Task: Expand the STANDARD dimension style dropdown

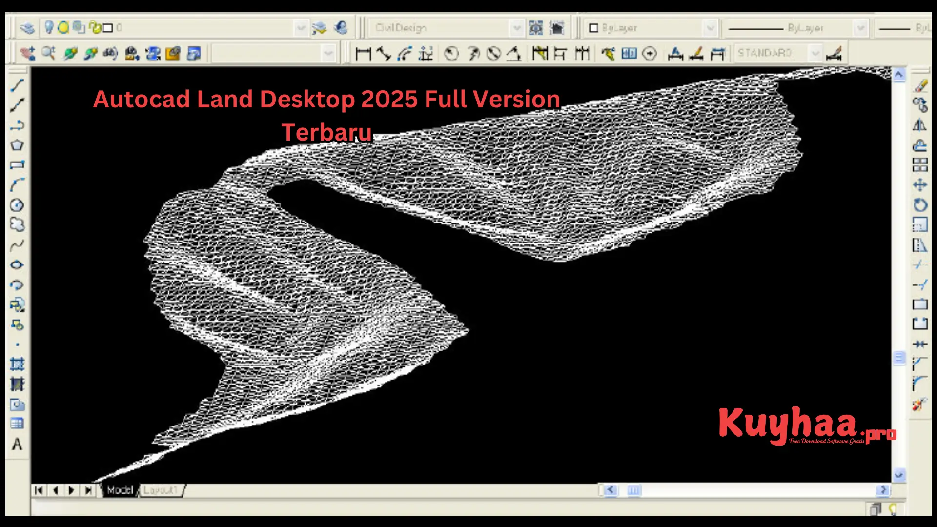Action: pos(816,53)
